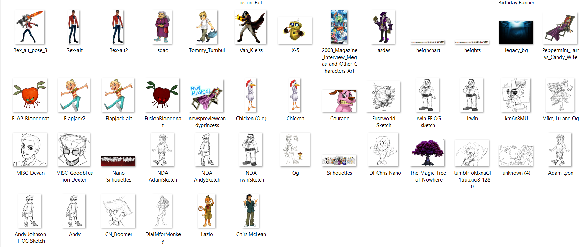Select the Rex_alt_pose_3 image thumbnail
The image size is (581, 249).
tap(30, 27)
